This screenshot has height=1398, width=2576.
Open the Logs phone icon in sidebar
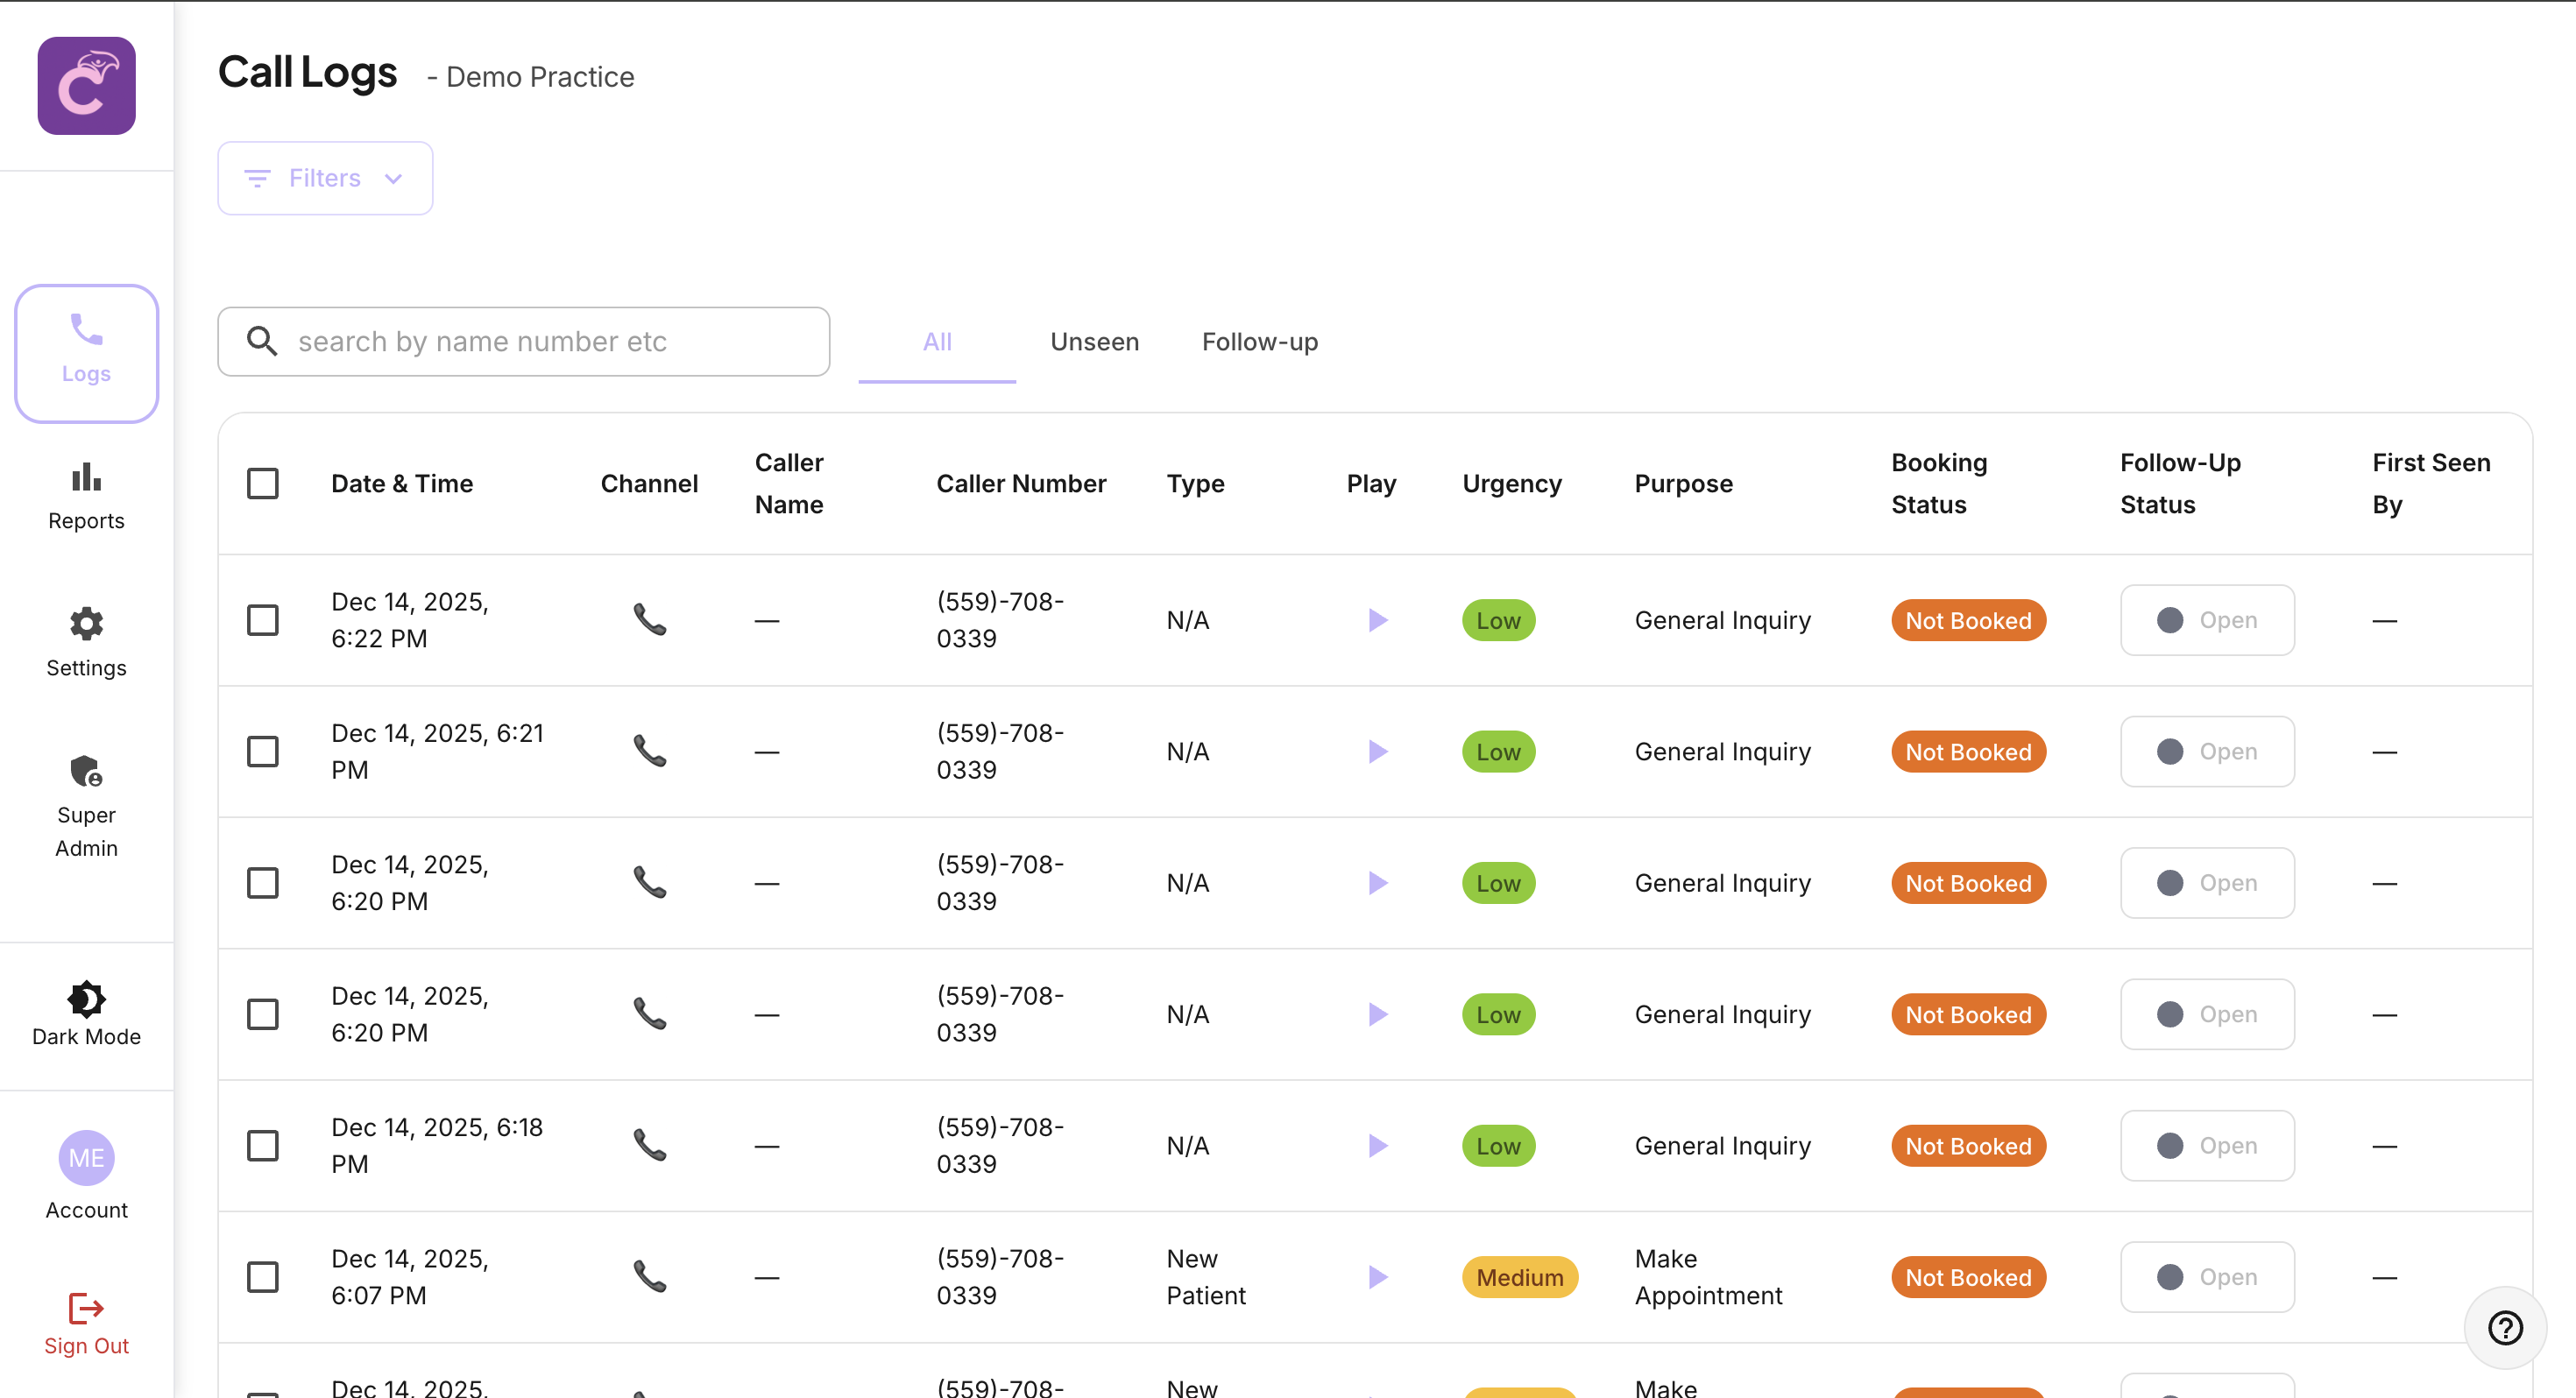pos(86,331)
